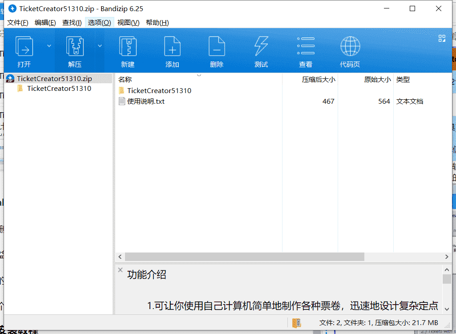Click the archive icon in the status bar

click(296, 322)
